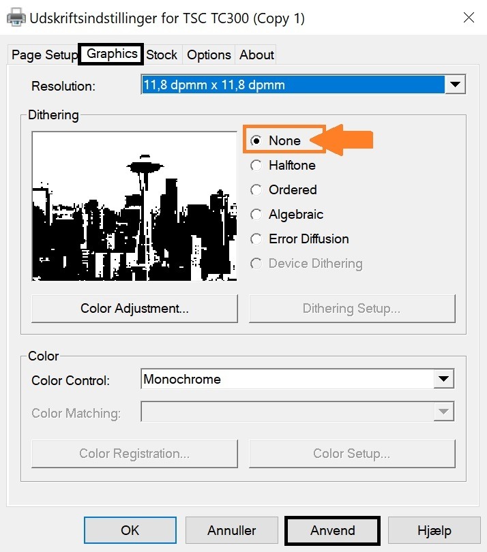
Task: Go to the Options tab
Action: pyautogui.click(x=209, y=55)
